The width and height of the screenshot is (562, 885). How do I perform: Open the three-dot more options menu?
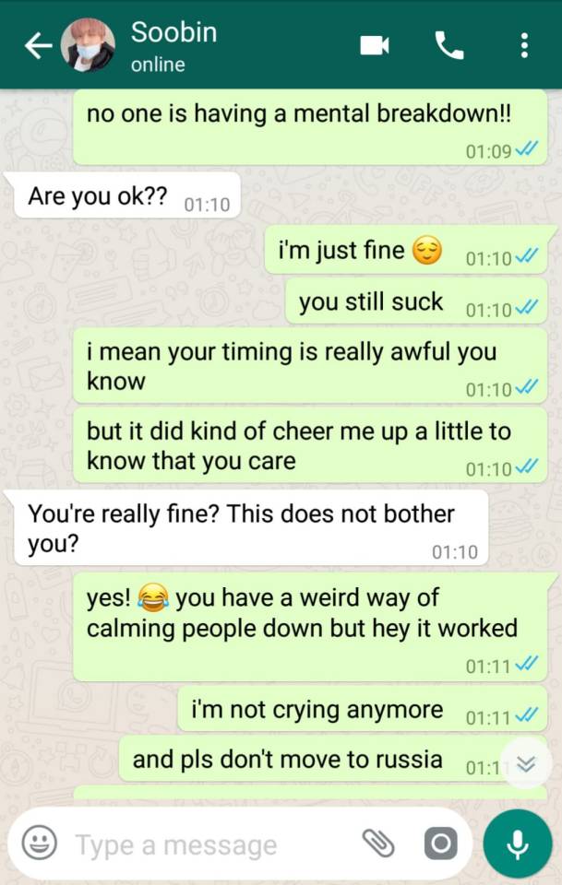click(525, 45)
